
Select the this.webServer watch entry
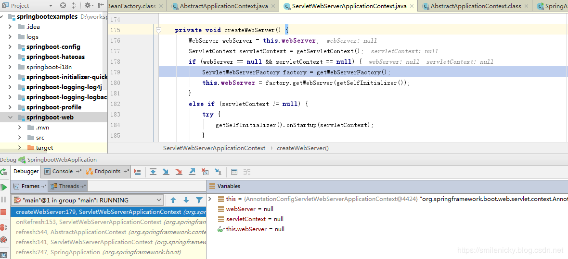251,229
